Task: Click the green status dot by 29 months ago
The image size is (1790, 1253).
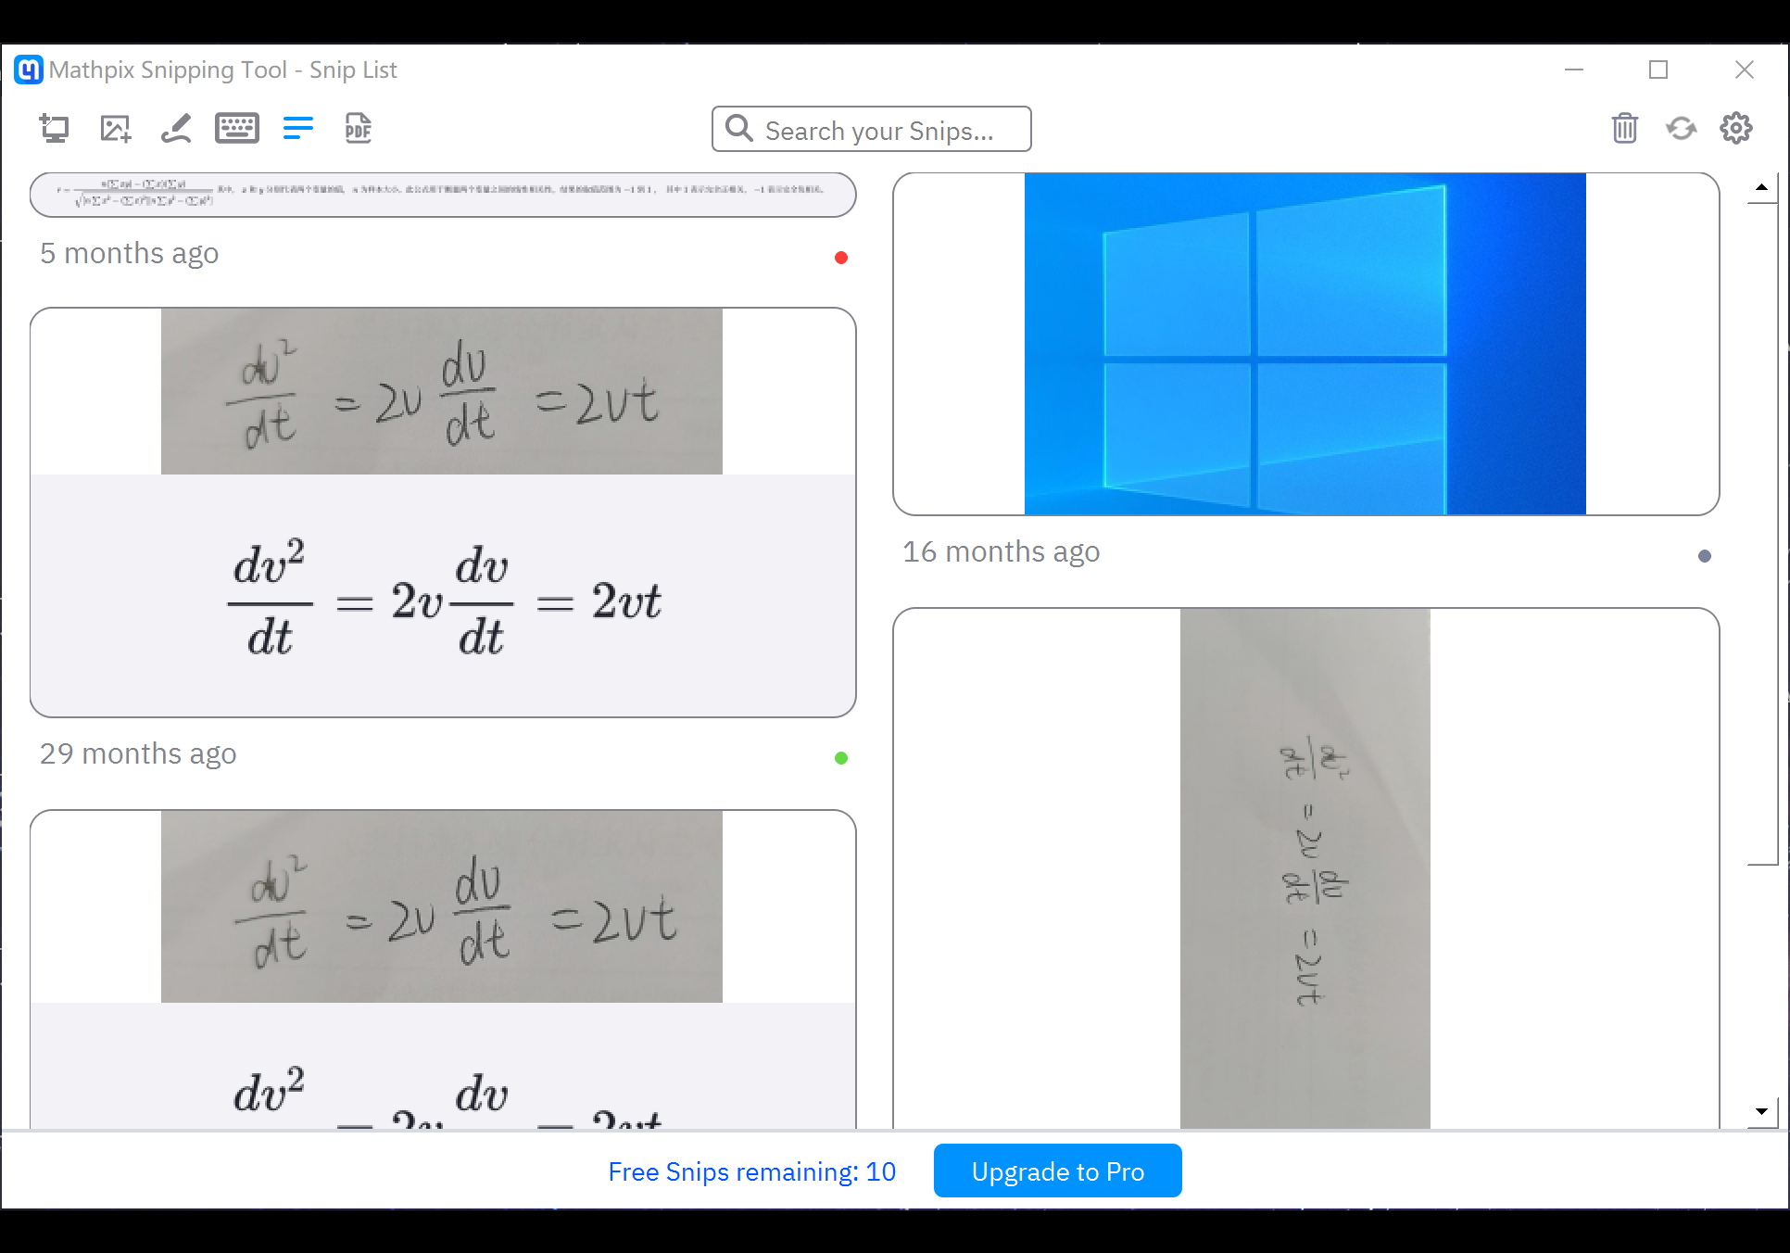Action: pyautogui.click(x=841, y=758)
